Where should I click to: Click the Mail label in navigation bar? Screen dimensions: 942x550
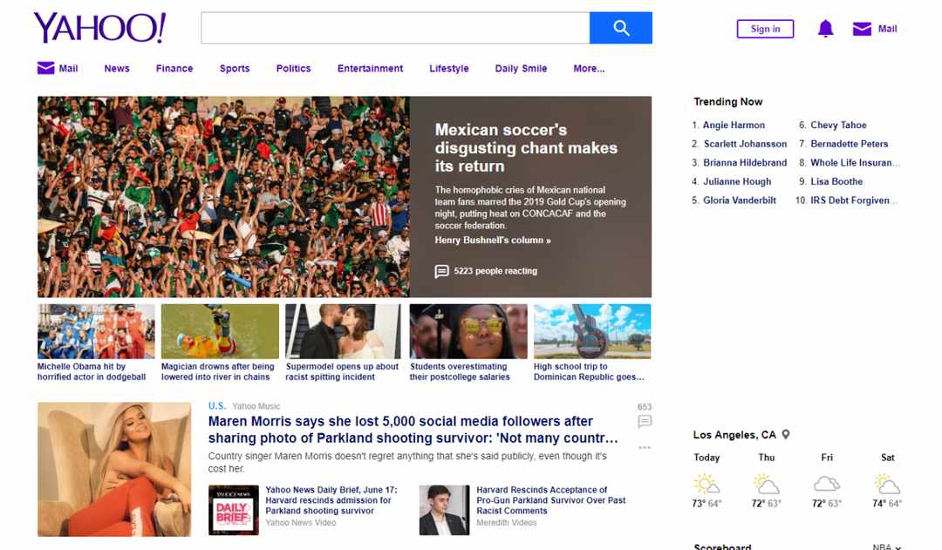tap(69, 69)
